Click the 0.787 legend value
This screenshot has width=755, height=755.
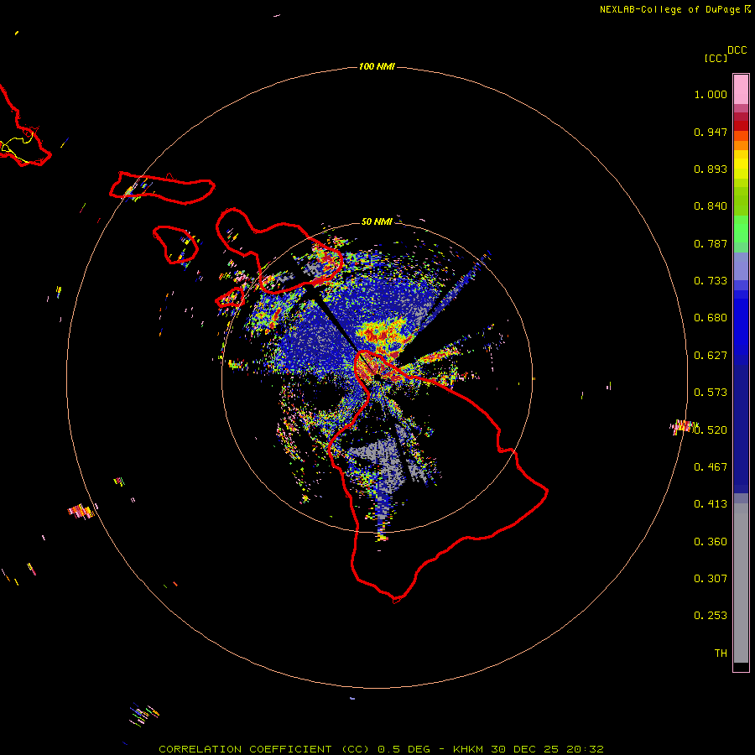pyautogui.click(x=711, y=243)
